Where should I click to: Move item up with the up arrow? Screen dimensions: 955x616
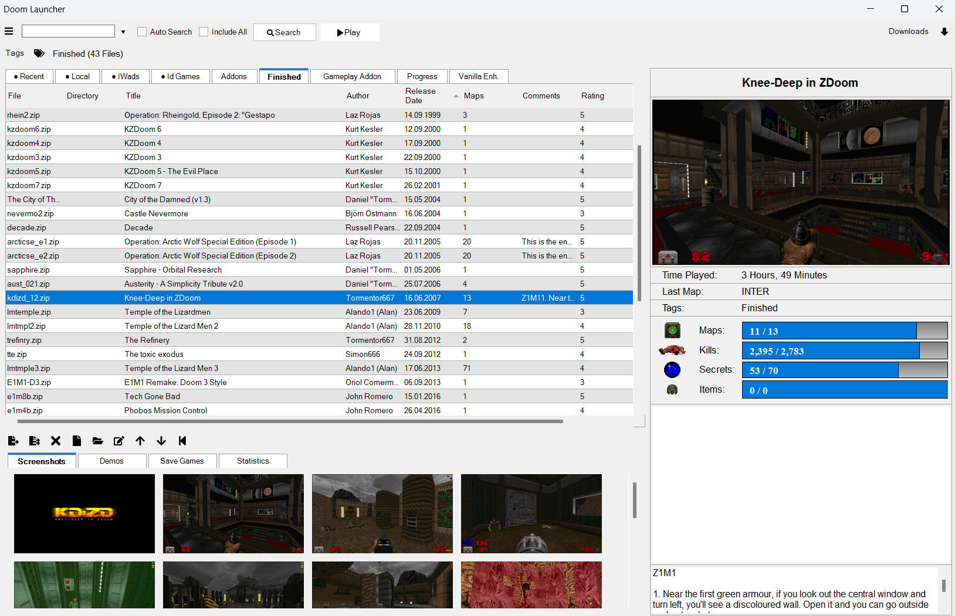[140, 441]
